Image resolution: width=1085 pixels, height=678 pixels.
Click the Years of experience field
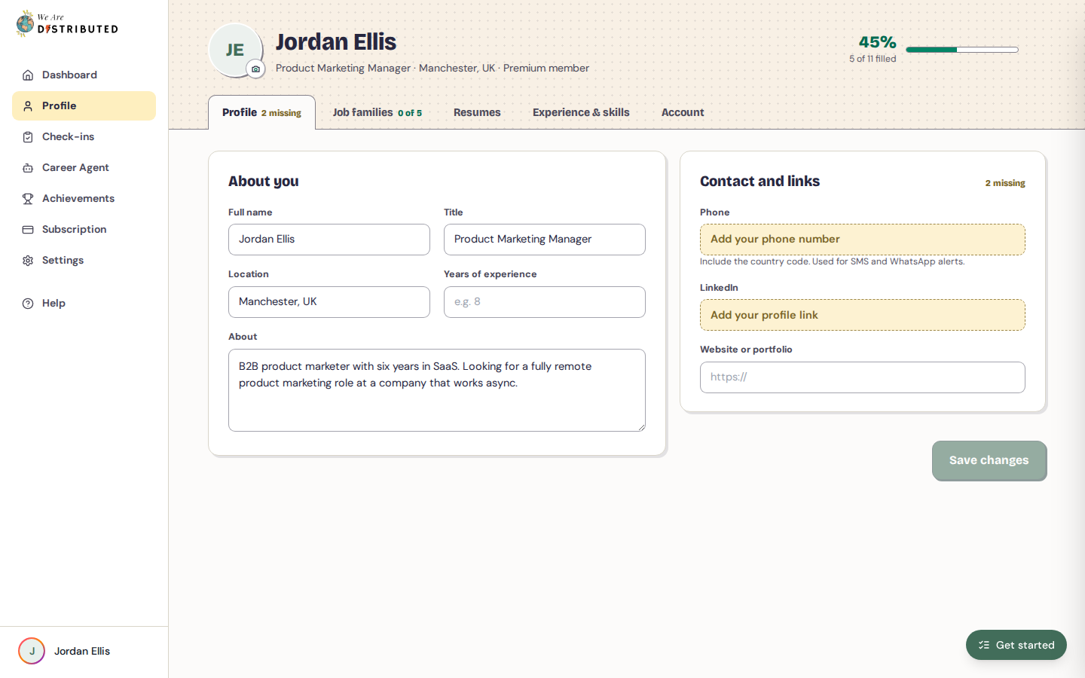coord(545,302)
